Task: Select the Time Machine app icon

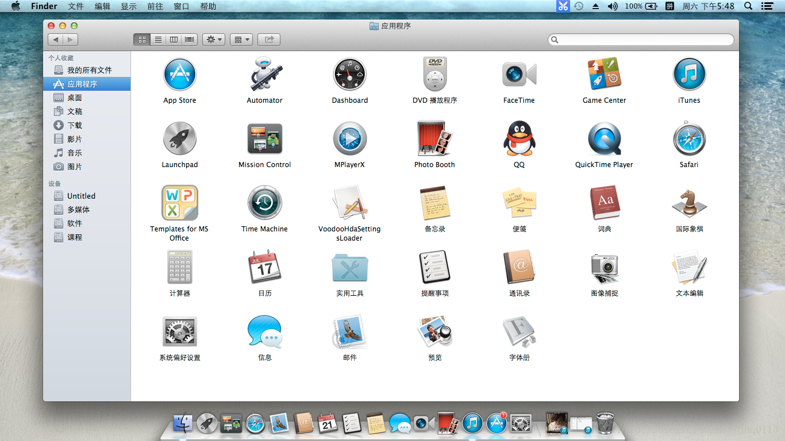Action: (x=264, y=203)
